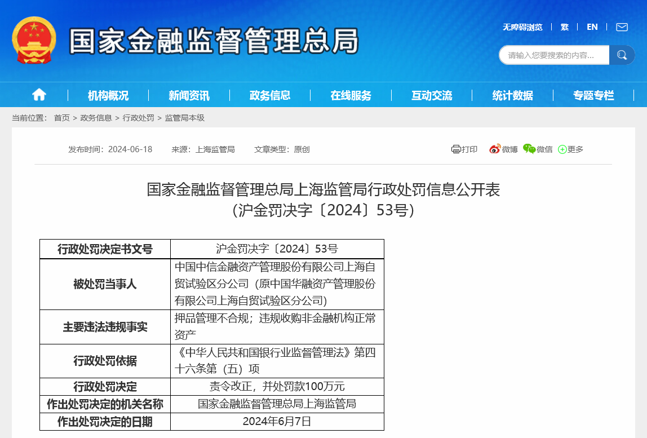This screenshot has height=438, width=647.
Task: Click the 作出处罚决定的日期 label
Action: (105, 422)
